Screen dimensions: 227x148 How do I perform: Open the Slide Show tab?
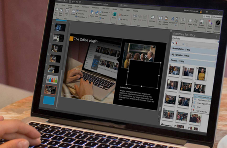click(106, 9)
